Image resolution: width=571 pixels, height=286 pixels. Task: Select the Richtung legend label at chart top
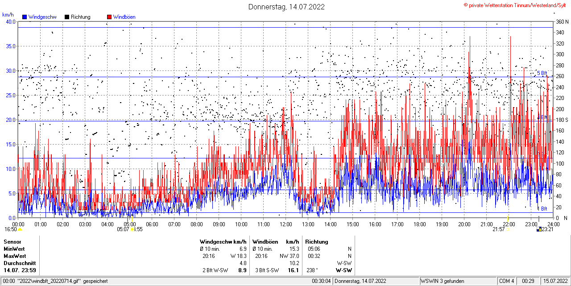tap(81, 17)
